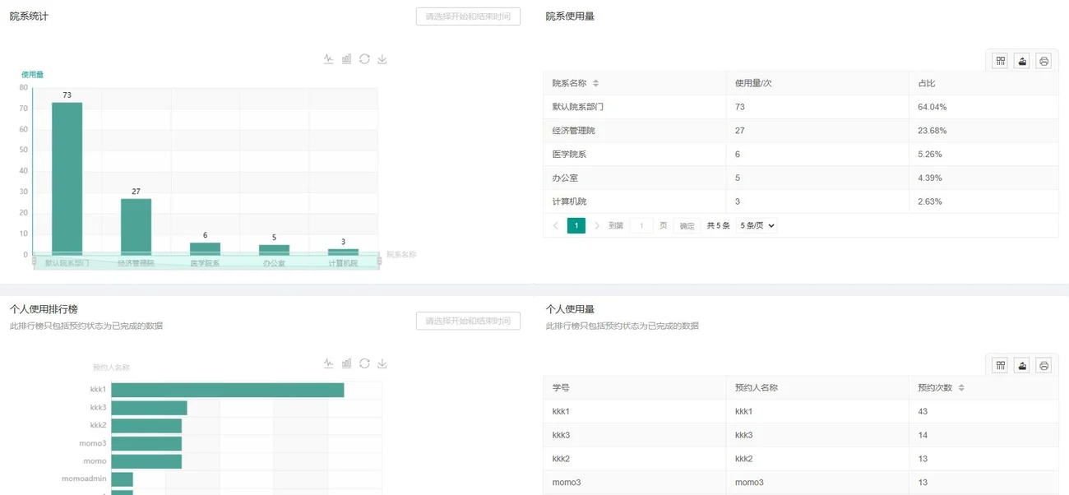Switch department chart to line view
Screen dimensions: 1069x495
coord(329,59)
